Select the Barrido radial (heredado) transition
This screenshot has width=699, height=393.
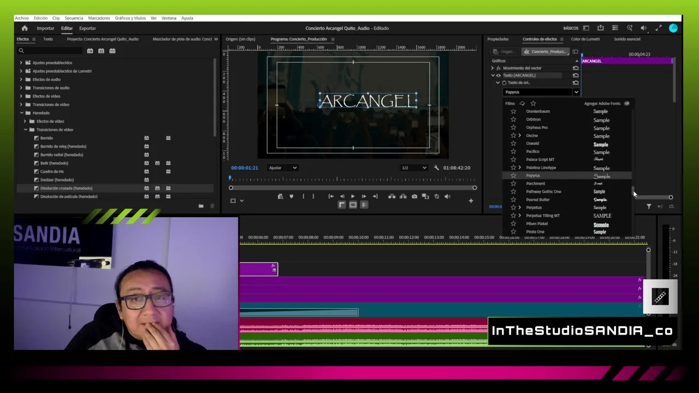pos(62,155)
